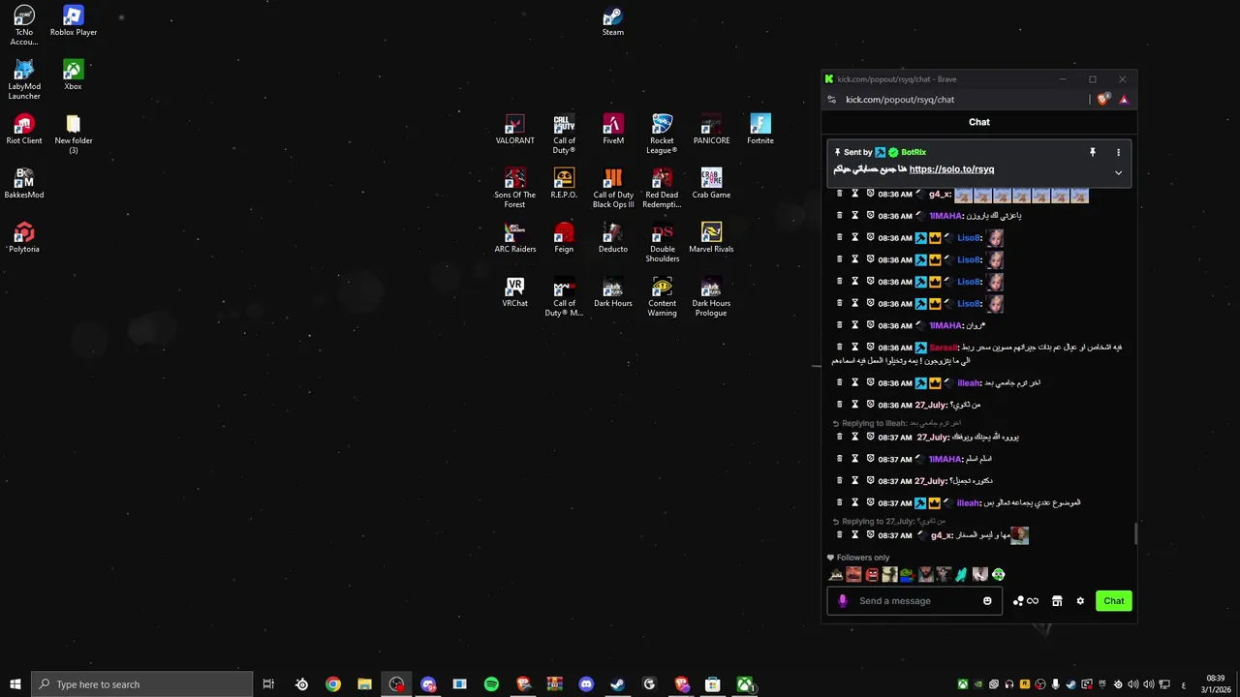Unpin the BotRix pinned message

1092,152
